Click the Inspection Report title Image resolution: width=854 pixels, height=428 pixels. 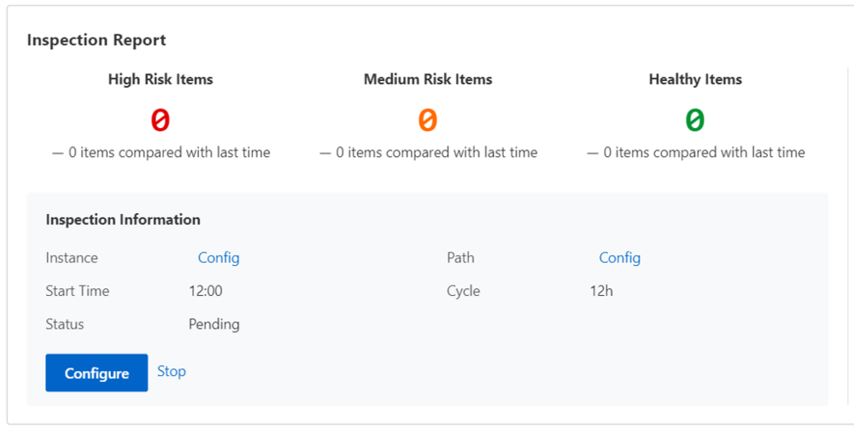tap(97, 40)
